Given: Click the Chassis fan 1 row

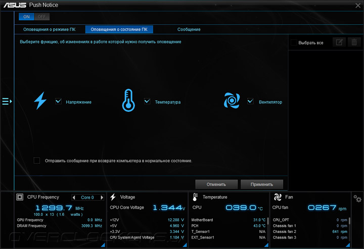Looking at the screenshot, I should [x=310, y=226].
